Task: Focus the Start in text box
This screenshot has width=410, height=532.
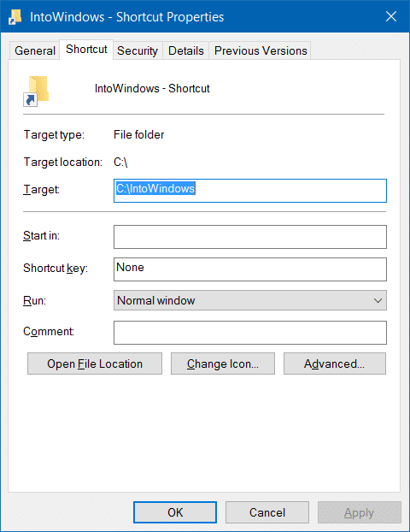Action: [250, 237]
